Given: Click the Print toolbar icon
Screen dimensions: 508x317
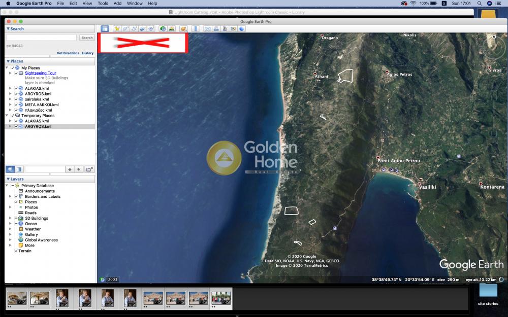Looking at the screenshot, I should pyautogui.click(x=216, y=29).
